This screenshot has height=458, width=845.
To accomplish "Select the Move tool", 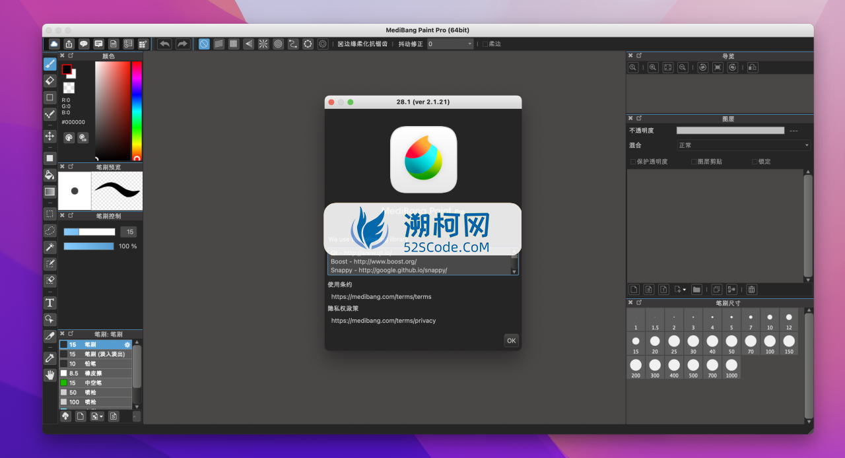I will click(x=50, y=136).
